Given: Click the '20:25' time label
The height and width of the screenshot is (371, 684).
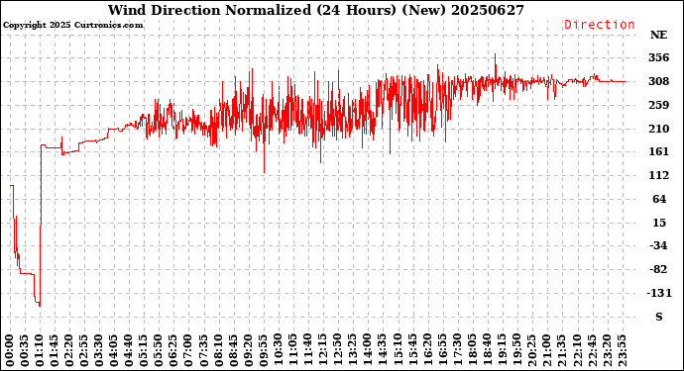Looking at the screenshot, I should pyautogui.click(x=531, y=350).
